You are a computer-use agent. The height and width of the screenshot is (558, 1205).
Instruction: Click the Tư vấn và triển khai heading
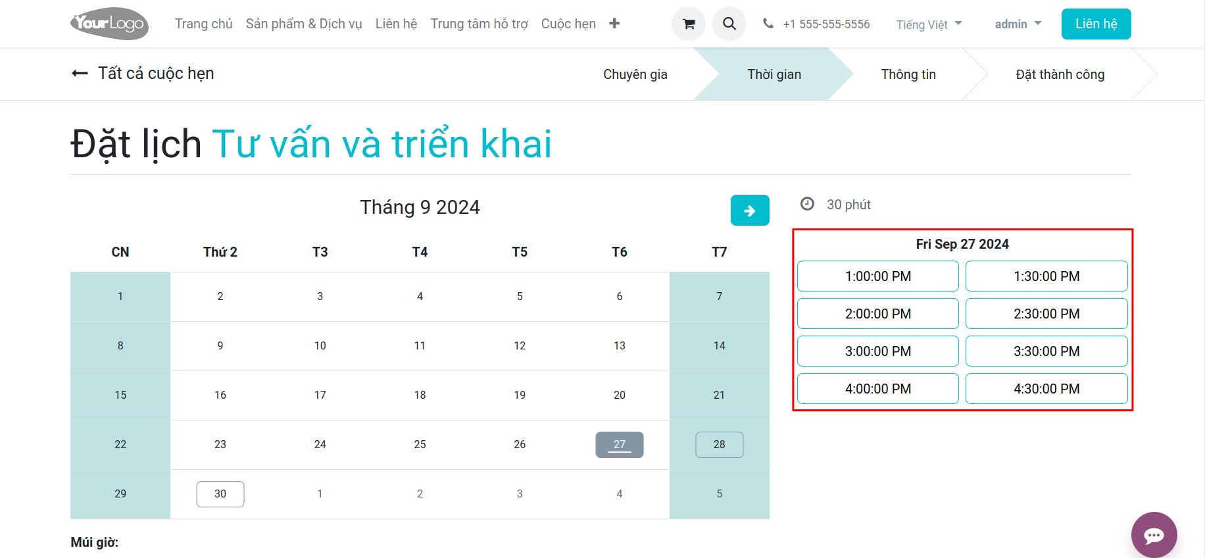coord(381,143)
